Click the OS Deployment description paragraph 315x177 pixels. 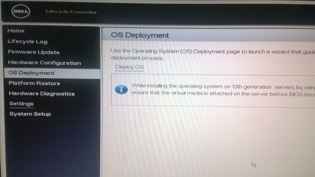213,54
